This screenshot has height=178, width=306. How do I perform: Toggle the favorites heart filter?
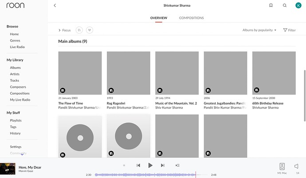[x=90, y=30]
